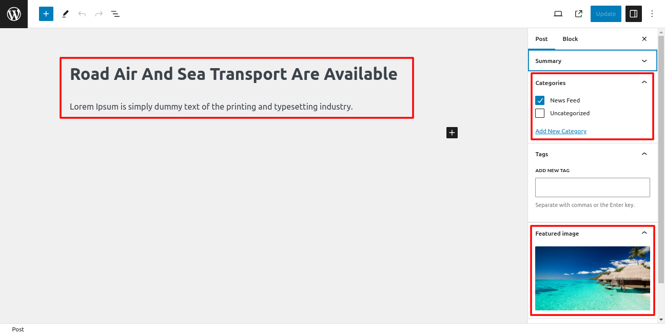Click the Add New Category link
The width and height of the screenshot is (665, 335).
pos(561,131)
